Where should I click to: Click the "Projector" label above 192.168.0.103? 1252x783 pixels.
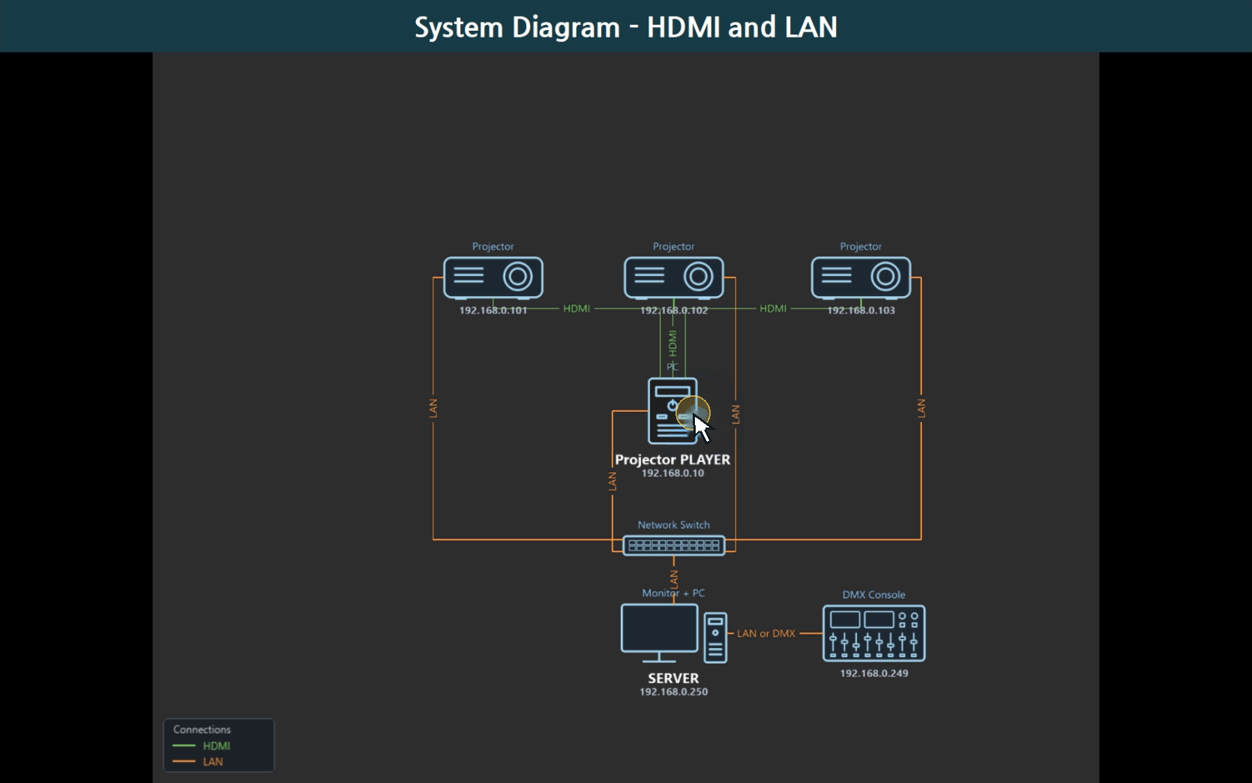coord(861,247)
